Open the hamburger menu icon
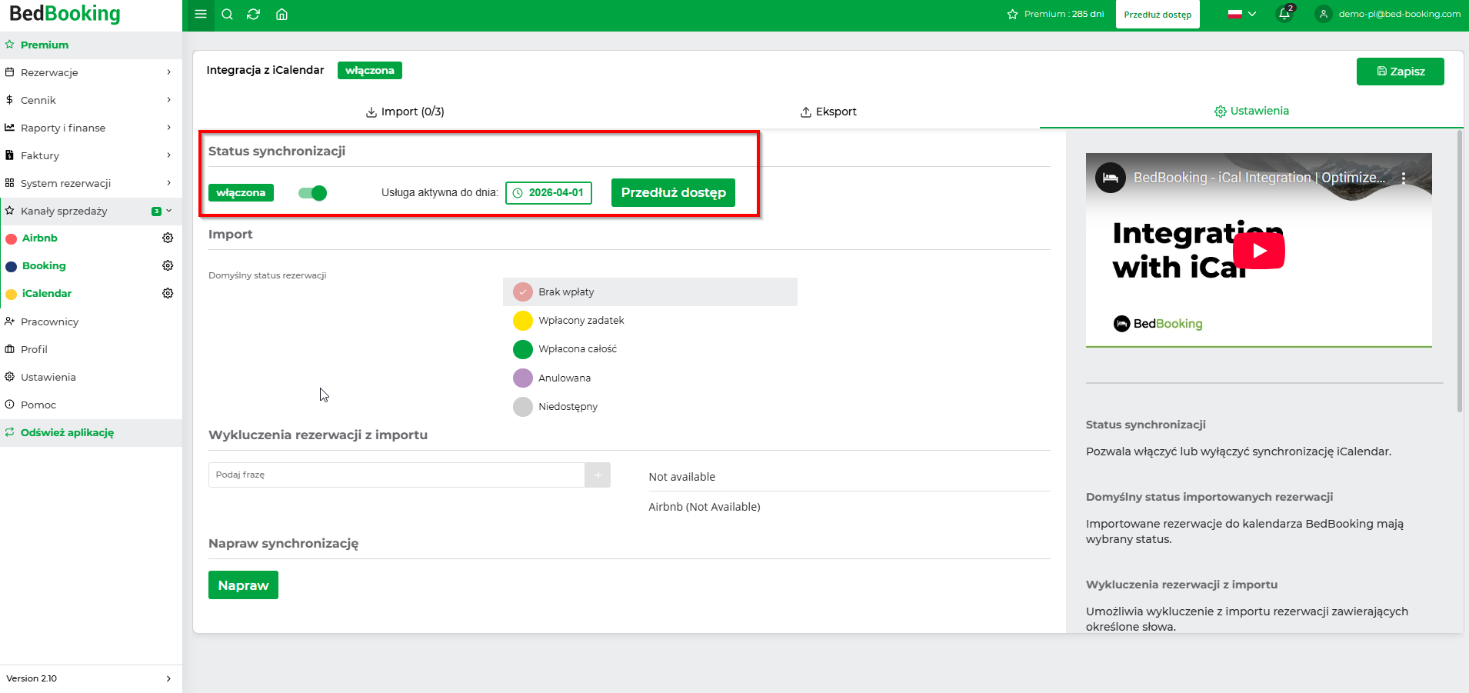 (x=201, y=14)
